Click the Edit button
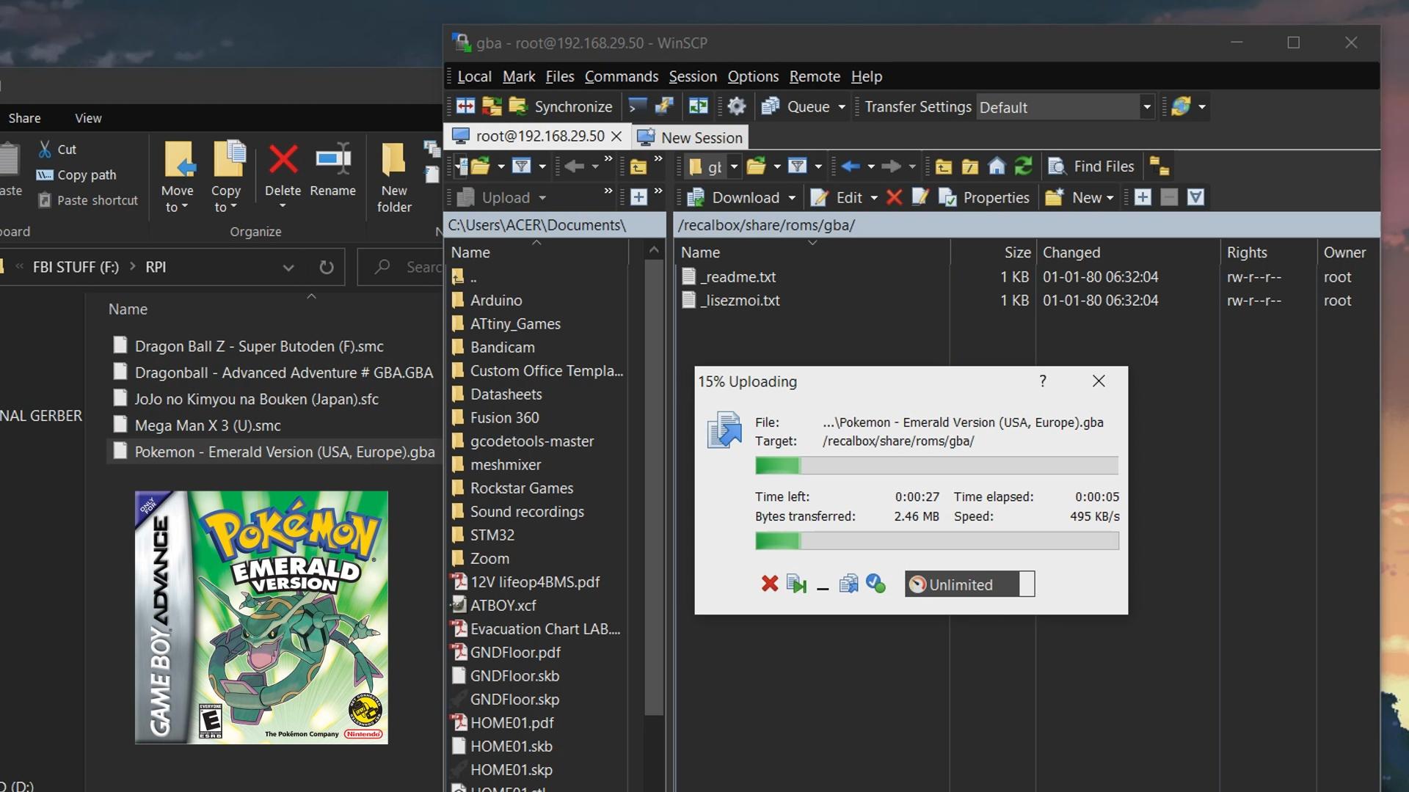 pyautogui.click(x=837, y=197)
